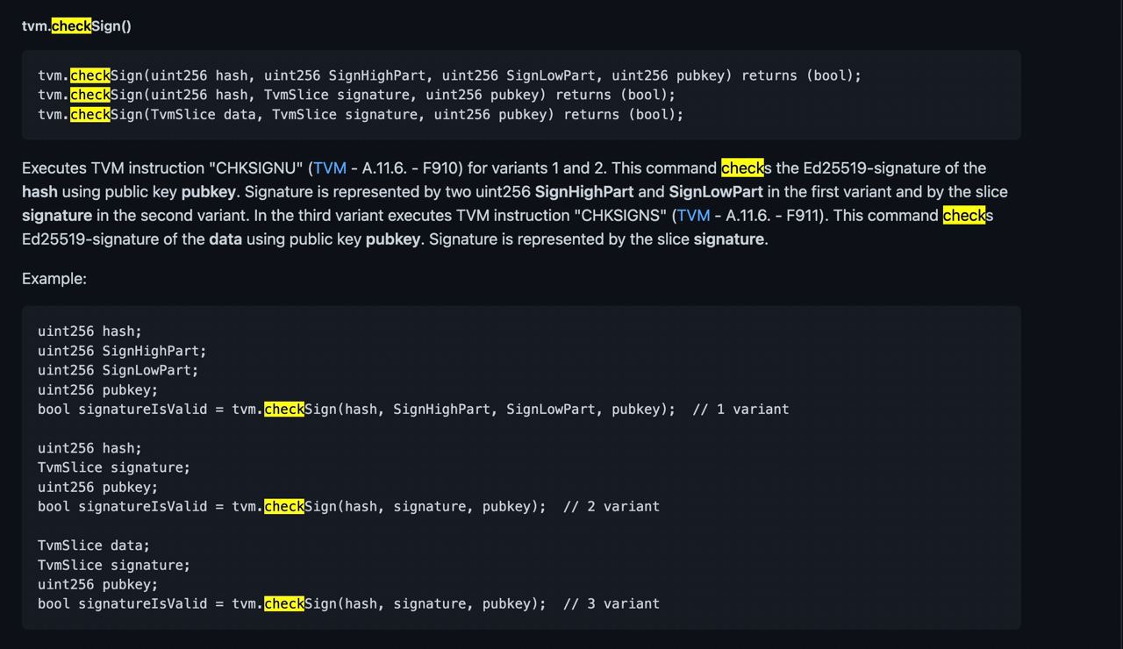This screenshot has width=1123, height=649.
Task: Click the quoted "CHKSIGNU" instruction name
Action: coord(256,168)
